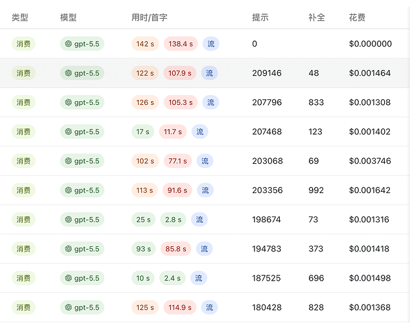Click the cost value $0.001464
This screenshot has width=410, height=324.
tap(370, 73)
